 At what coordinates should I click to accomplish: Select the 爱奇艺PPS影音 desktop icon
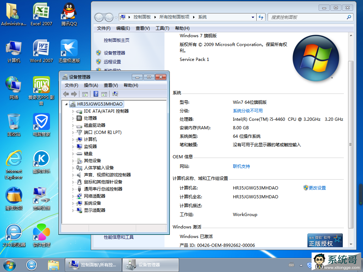pyautogui.click(x=41, y=91)
